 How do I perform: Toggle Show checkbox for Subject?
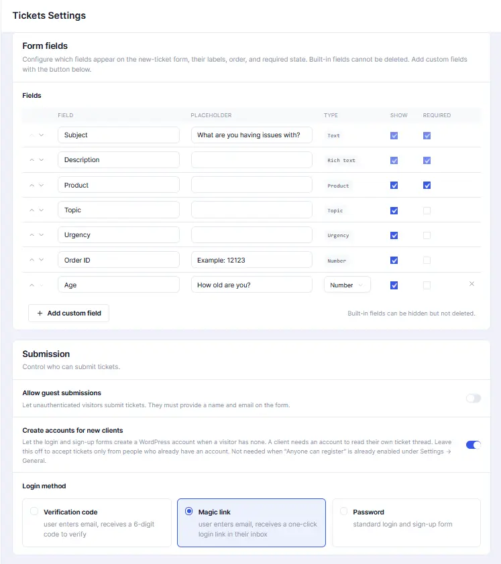(394, 135)
